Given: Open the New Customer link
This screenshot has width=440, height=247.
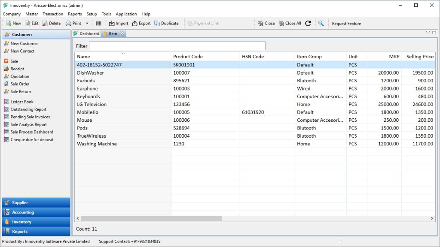Looking at the screenshot, I should (24, 43).
